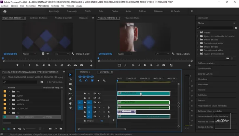239x136 pixels.
Task: Toggle V2 track output eye
Action: tap(99, 98)
